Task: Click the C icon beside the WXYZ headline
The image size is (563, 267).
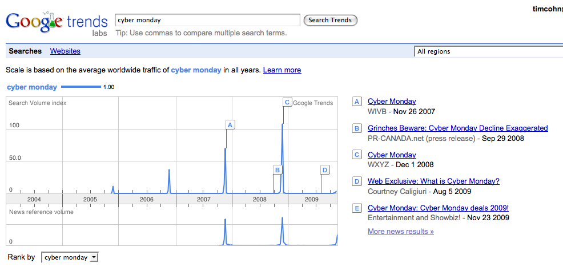Action: pyautogui.click(x=357, y=155)
